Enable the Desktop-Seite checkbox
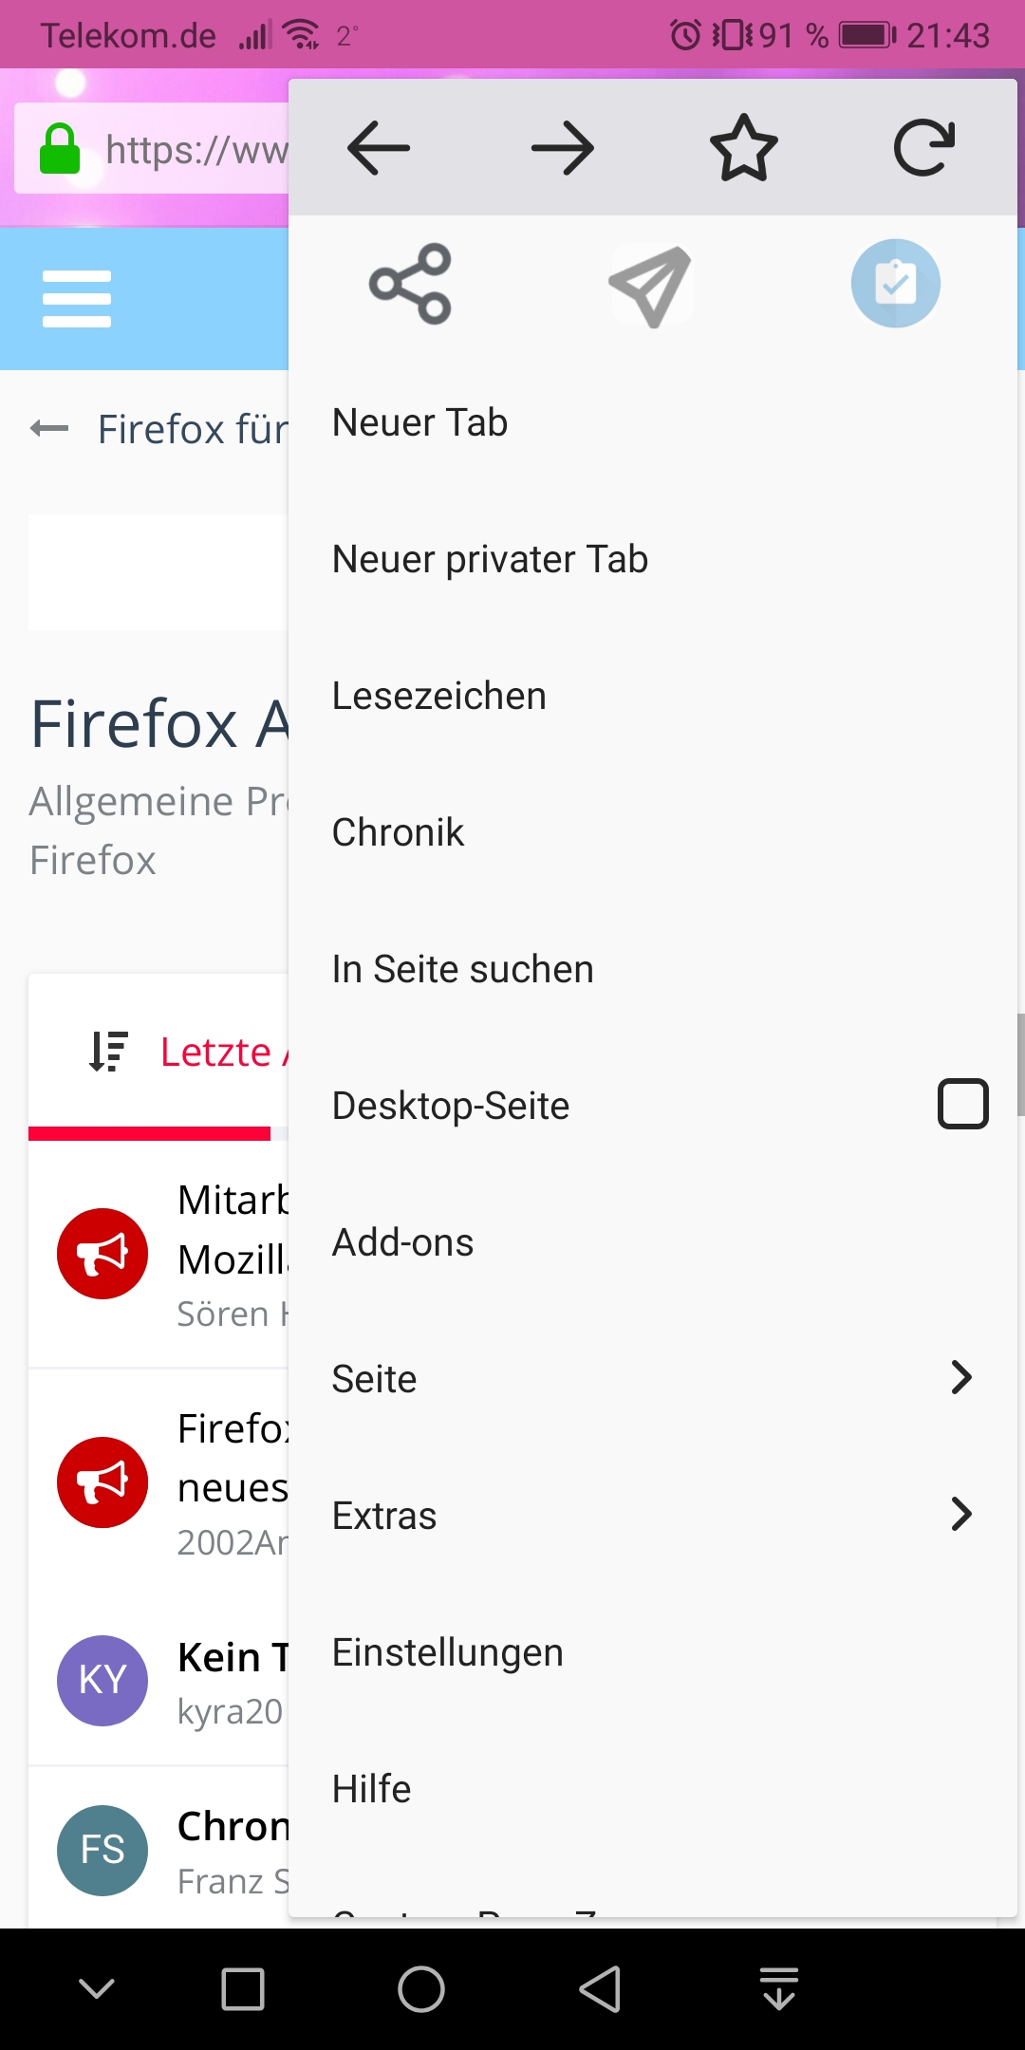Image resolution: width=1025 pixels, height=2050 pixels. [962, 1104]
